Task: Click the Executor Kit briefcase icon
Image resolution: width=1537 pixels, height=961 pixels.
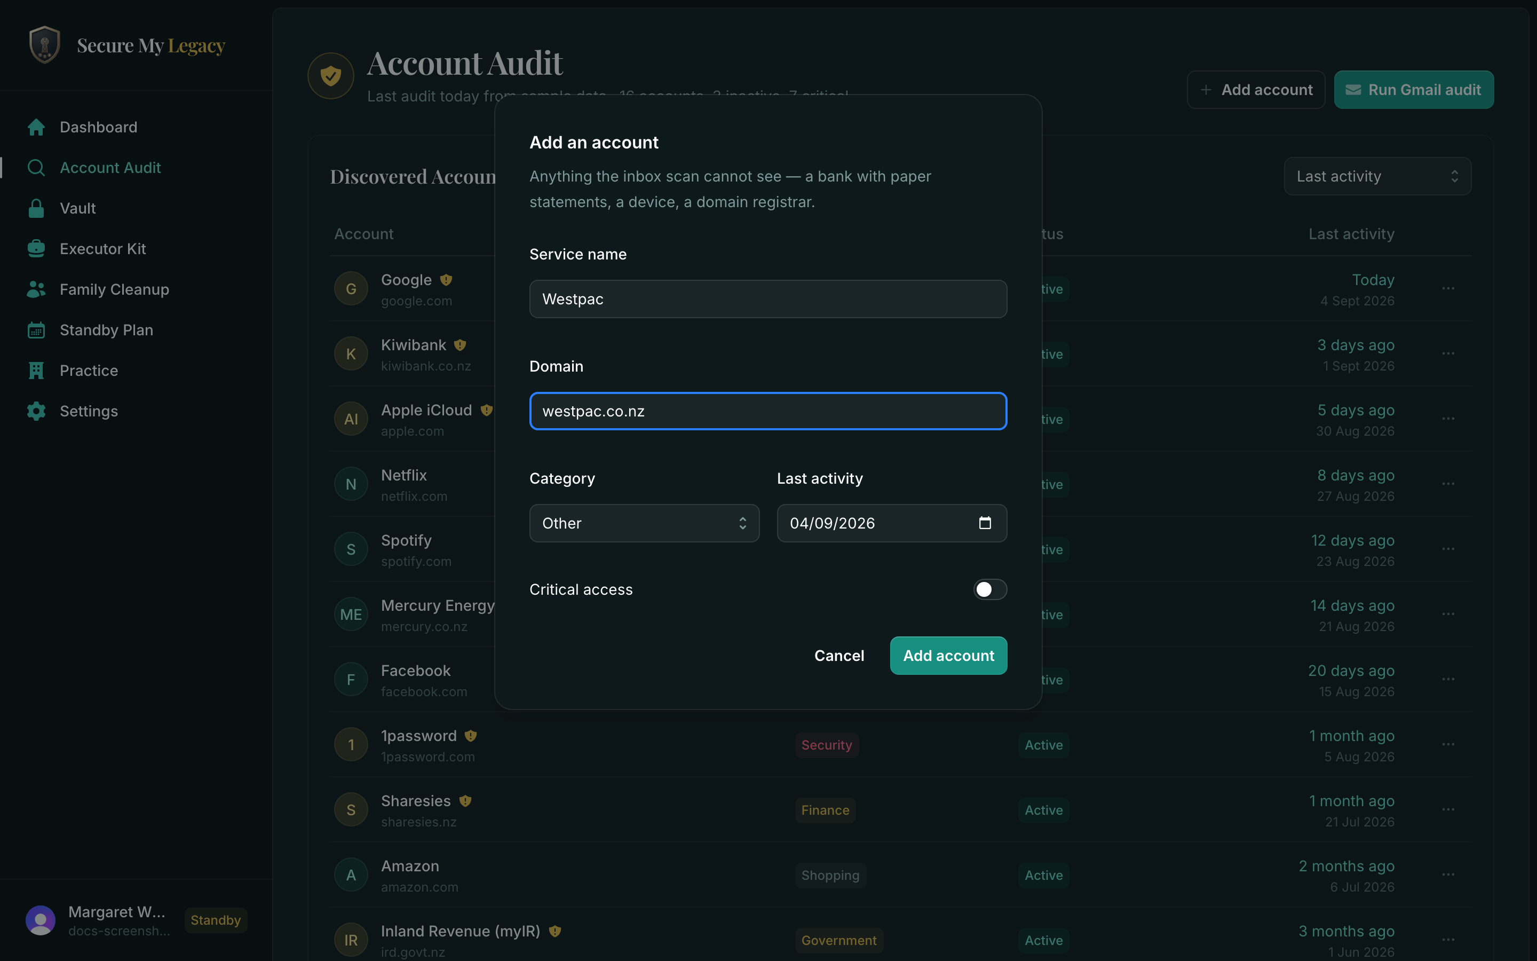Action: tap(36, 249)
